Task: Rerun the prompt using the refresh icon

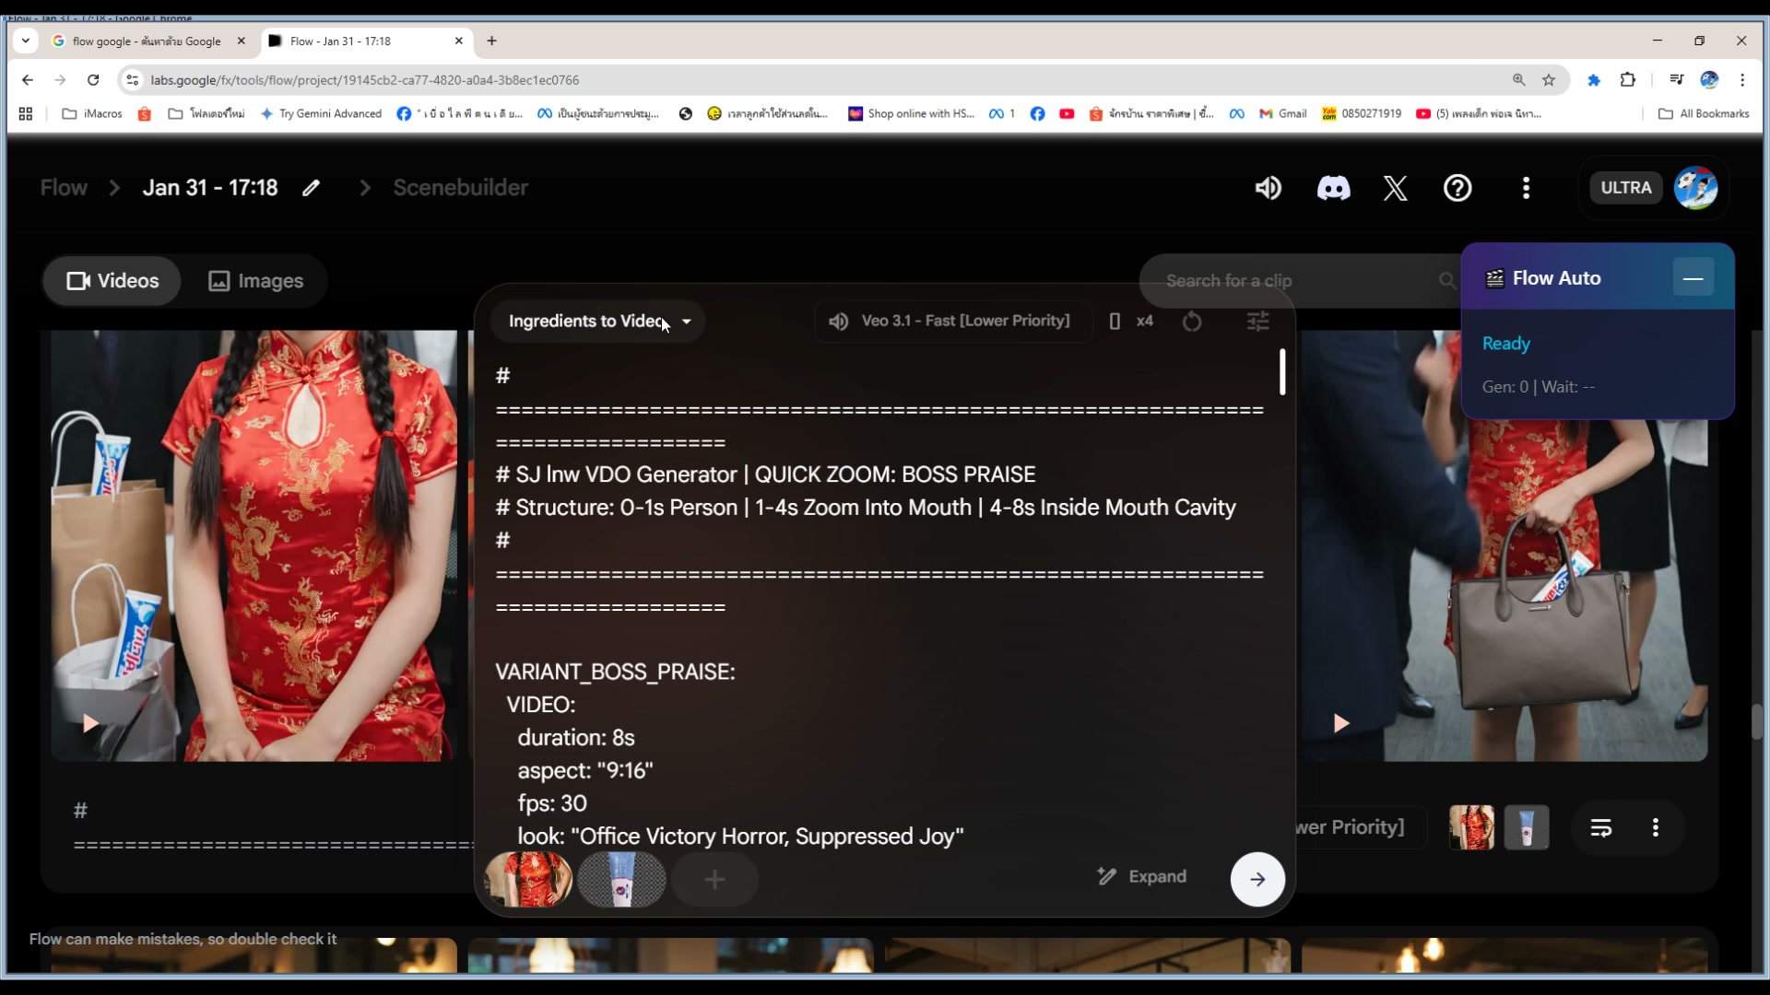Action: pos(1192,322)
